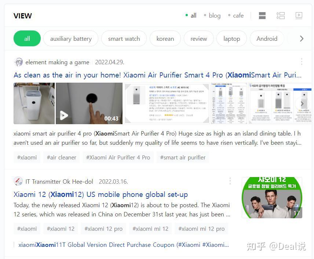Screen dimensions: 314x259
Task: Open 'Xiaomi 12 US mobile phone global set-up' post
Action: point(101,194)
